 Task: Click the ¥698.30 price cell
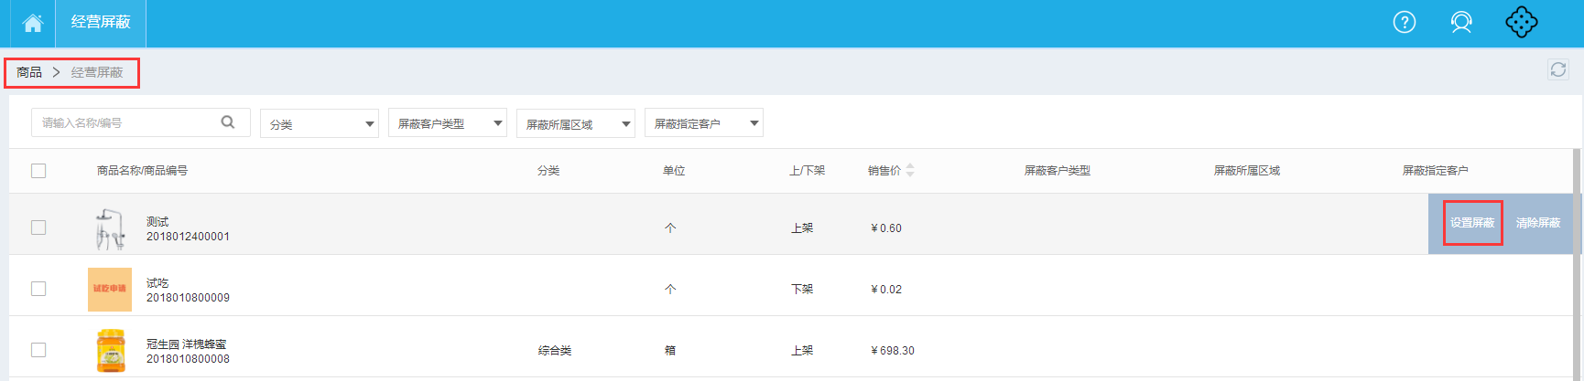[893, 351]
